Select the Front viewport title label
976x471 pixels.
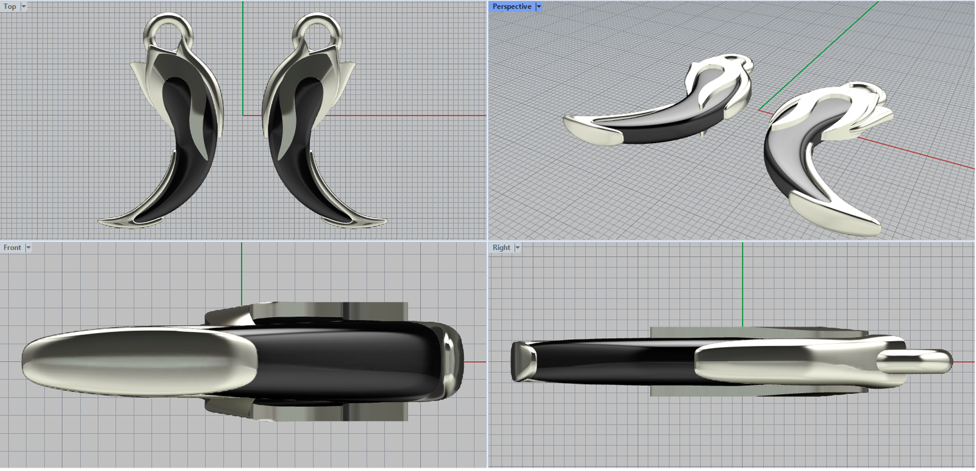pyautogui.click(x=12, y=248)
